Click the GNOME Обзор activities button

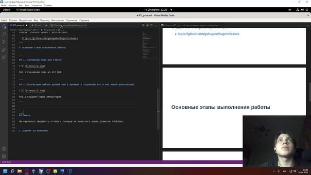pos(6,10)
